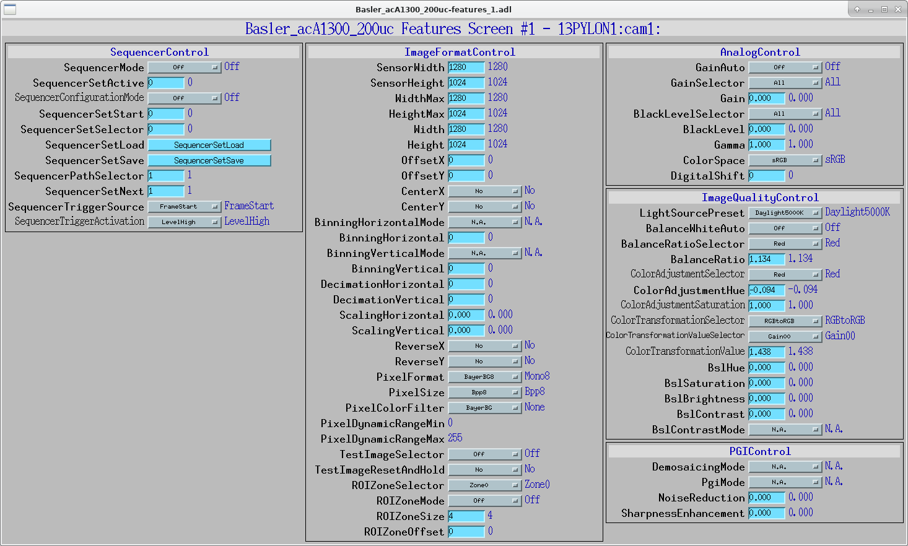This screenshot has width=908, height=546.
Task: Open the SequencerMode dropdown
Action: [x=185, y=67]
